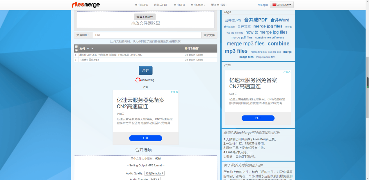The image size is (369, 180).
Task: Click the 打开 button in the sidebar ad
Action: pos(258,118)
